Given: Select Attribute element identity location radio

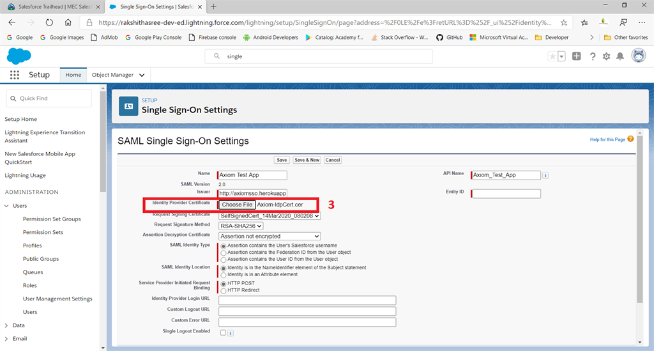Looking at the screenshot, I should click(224, 275).
